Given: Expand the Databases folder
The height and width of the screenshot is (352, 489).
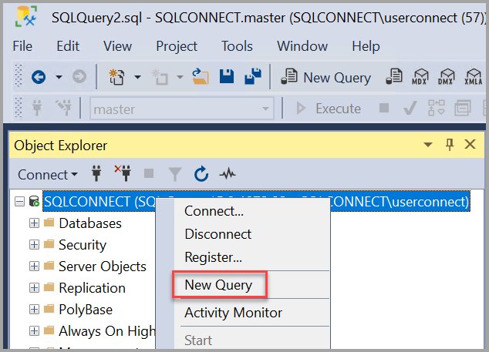Looking at the screenshot, I should pos(34,223).
